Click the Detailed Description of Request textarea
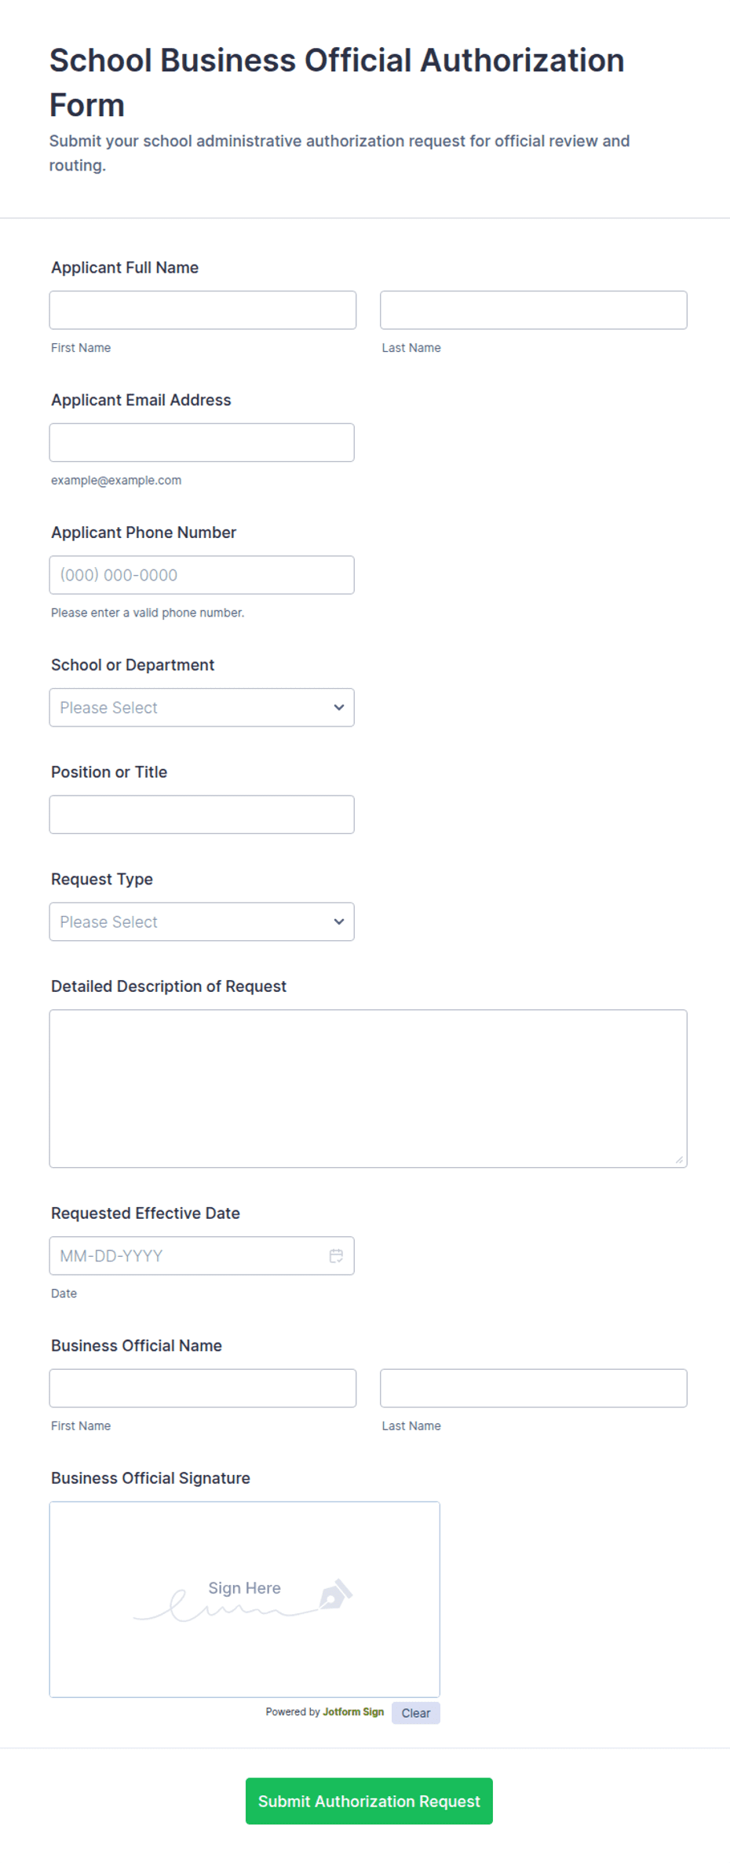 pos(368,1089)
